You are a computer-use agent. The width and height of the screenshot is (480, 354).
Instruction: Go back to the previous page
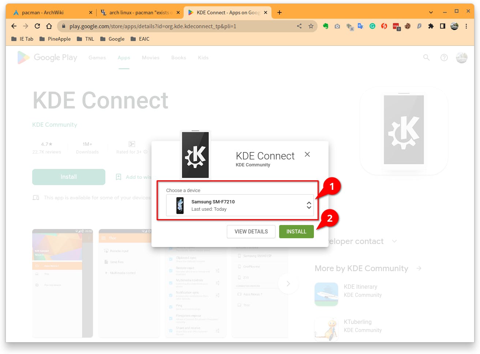[14, 26]
